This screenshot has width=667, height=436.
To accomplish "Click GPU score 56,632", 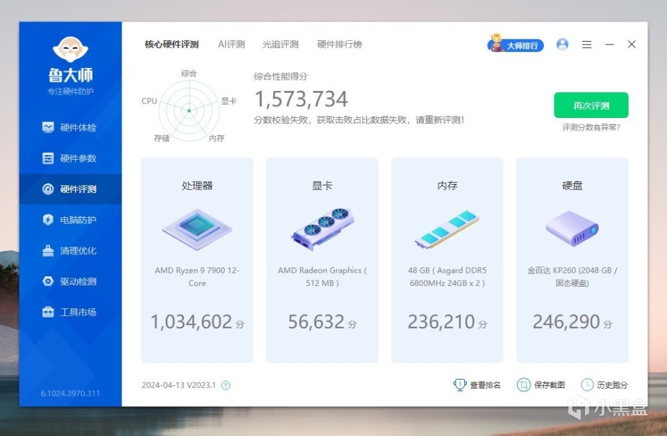I will (316, 321).
